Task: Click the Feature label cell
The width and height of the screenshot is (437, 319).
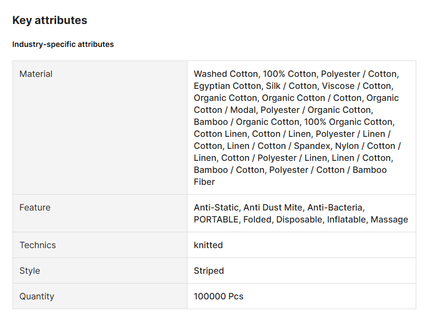Action: (100, 213)
